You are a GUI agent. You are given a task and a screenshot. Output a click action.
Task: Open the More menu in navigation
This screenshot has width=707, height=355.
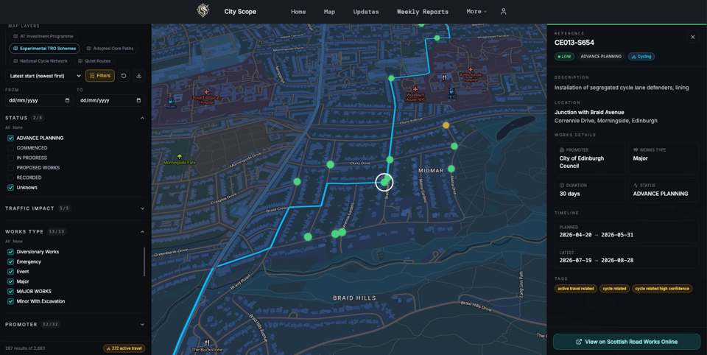[x=476, y=11]
